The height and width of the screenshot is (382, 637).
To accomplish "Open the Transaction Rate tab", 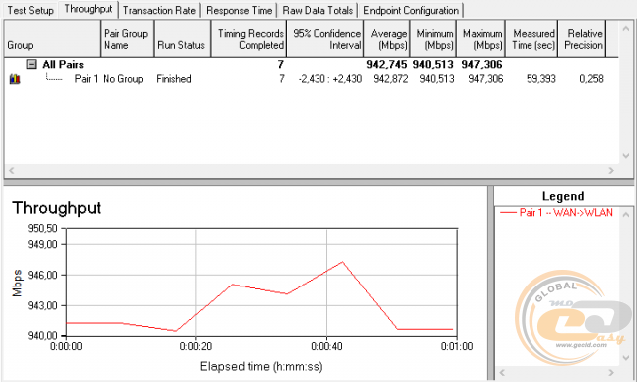I will pos(159,10).
